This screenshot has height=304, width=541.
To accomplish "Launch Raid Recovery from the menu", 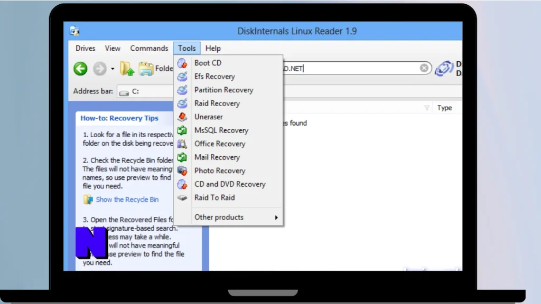I will pyautogui.click(x=229, y=103).
